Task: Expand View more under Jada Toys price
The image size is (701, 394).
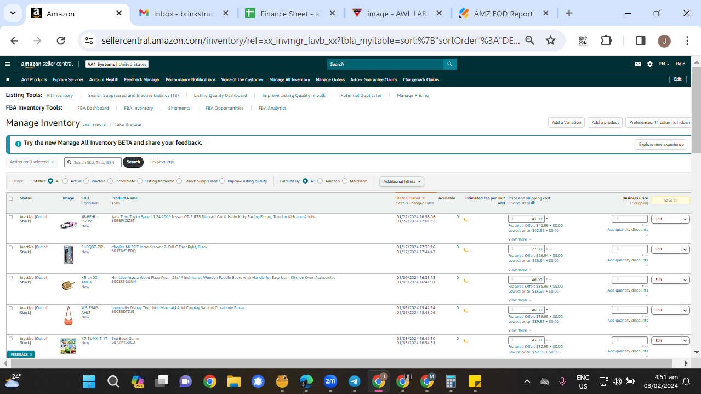Action: point(520,239)
